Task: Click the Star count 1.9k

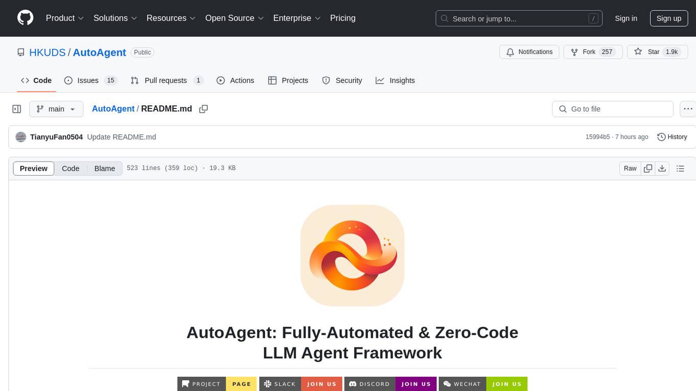Action: pos(671,52)
